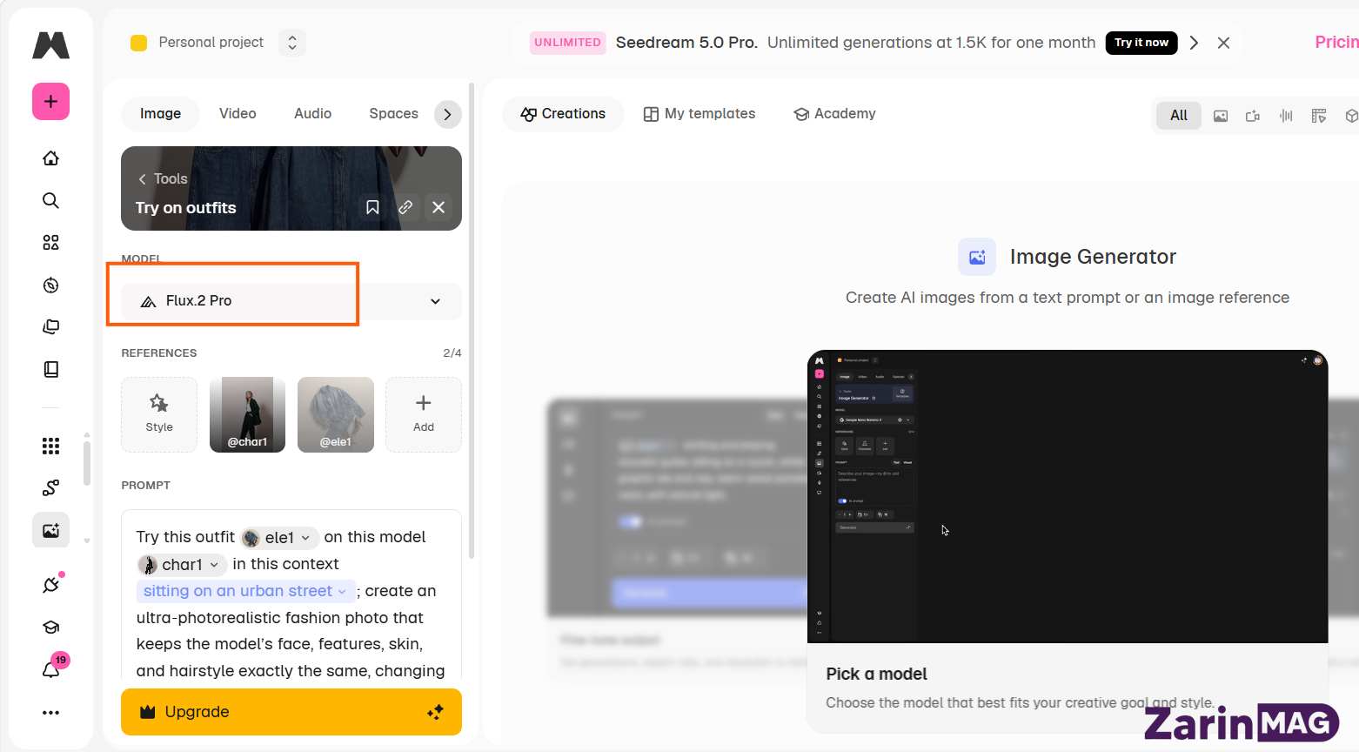Open the search magnifier in sidebar

[51, 201]
